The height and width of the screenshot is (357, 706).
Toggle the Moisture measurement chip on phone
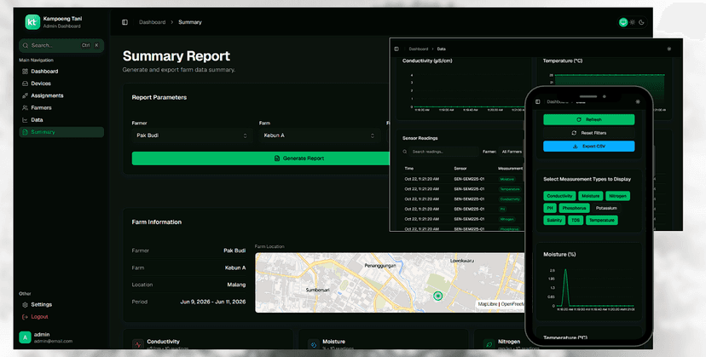590,196
